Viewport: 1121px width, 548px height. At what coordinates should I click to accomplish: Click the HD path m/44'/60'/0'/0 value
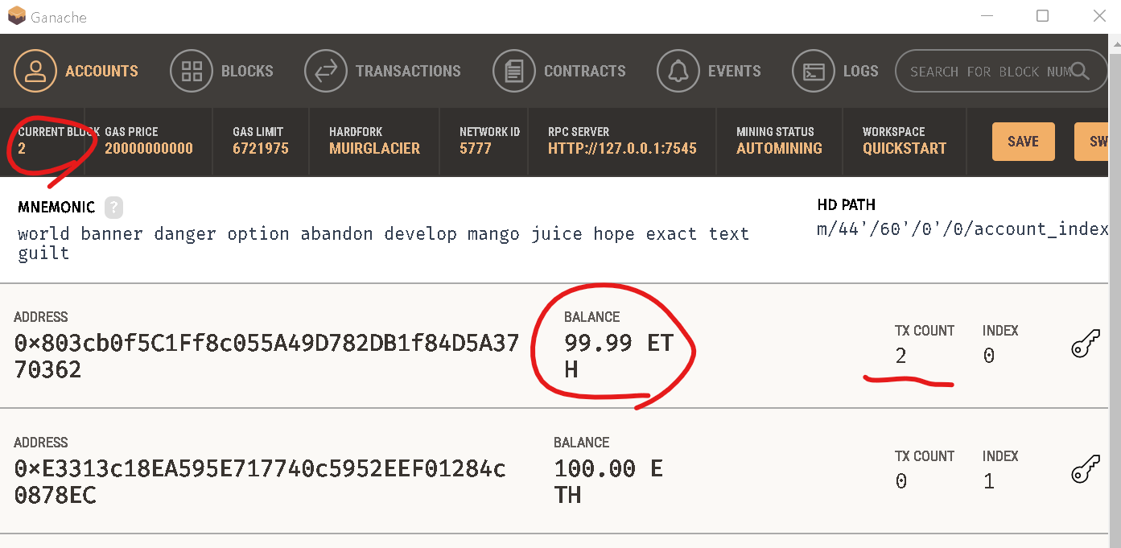[962, 229]
